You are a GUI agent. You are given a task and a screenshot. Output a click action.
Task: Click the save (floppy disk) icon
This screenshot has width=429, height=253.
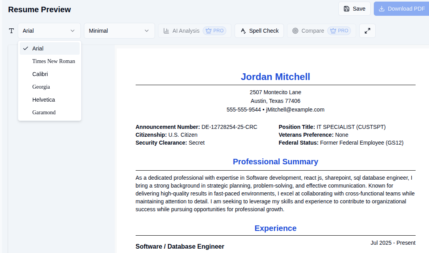coord(347,8)
